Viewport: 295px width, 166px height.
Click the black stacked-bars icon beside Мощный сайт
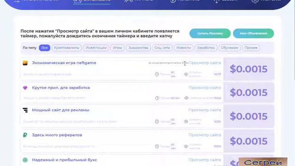click(x=25, y=110)
